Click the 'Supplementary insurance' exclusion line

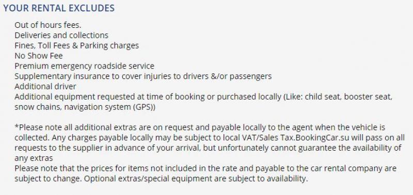tap(143, 76)
